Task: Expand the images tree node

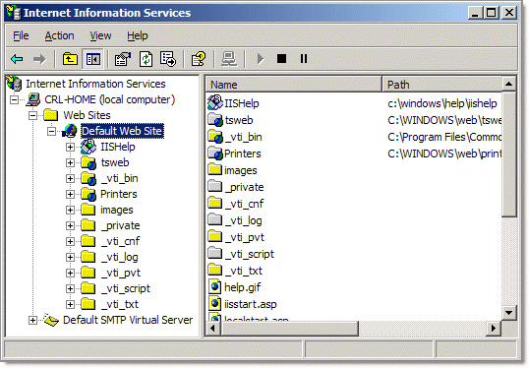Action: pyautogui.click(x=70, y=210)
